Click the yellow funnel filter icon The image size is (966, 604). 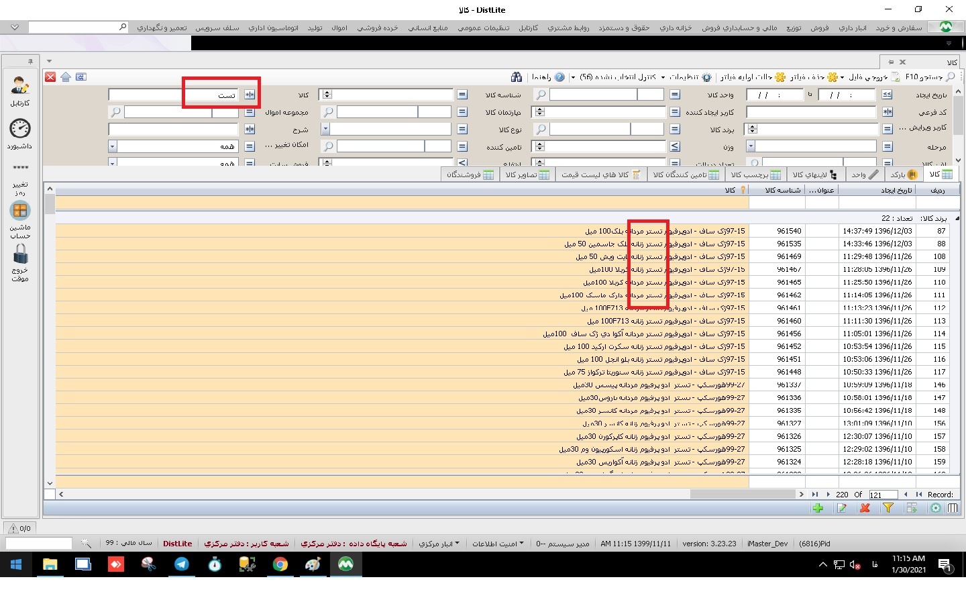click(888, 508)
